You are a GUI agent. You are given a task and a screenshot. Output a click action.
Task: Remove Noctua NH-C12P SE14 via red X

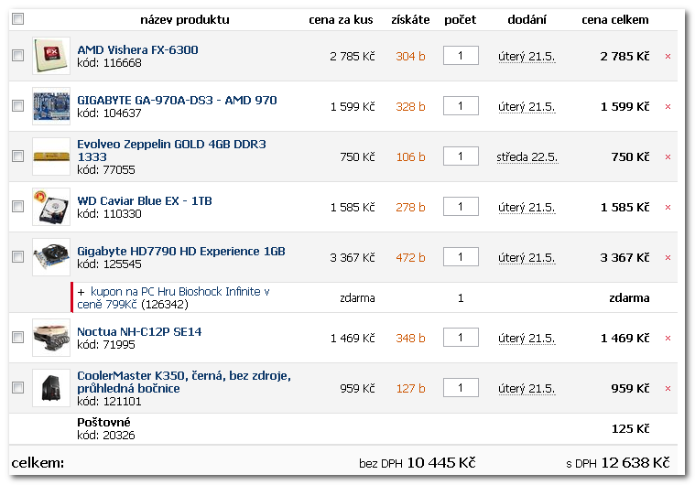[668, 339]
